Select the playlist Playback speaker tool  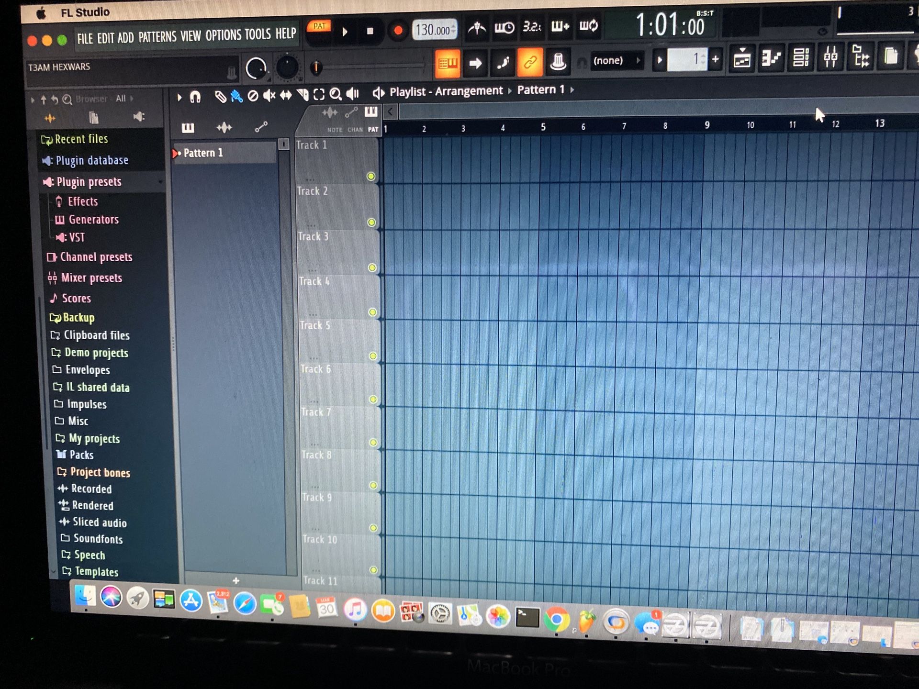(x=352, y=93)
